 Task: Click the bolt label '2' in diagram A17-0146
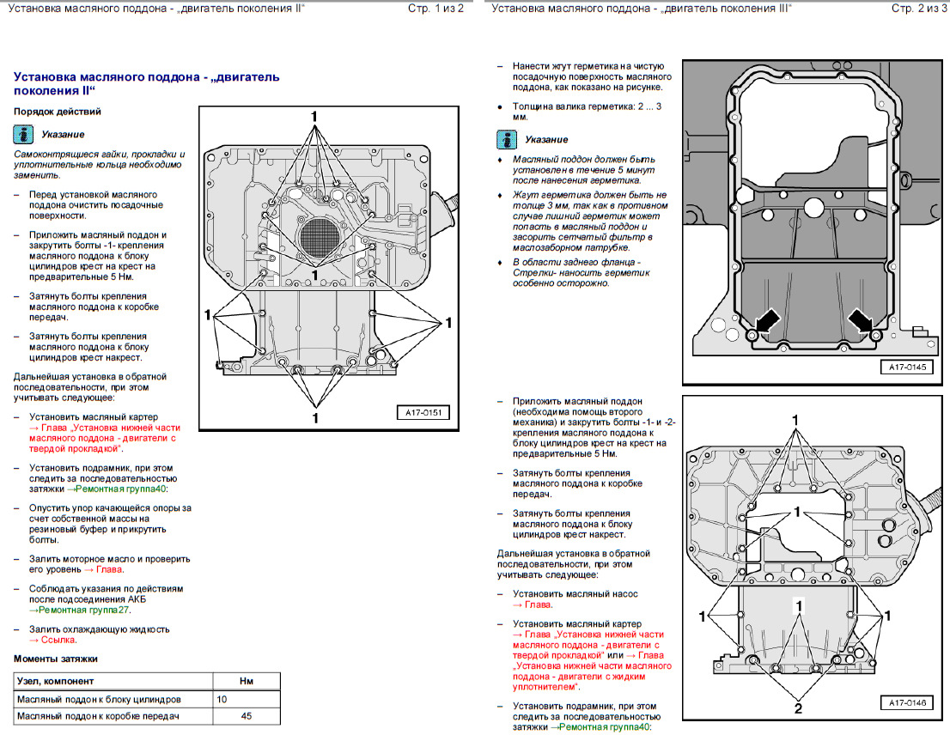coord(798,708)
